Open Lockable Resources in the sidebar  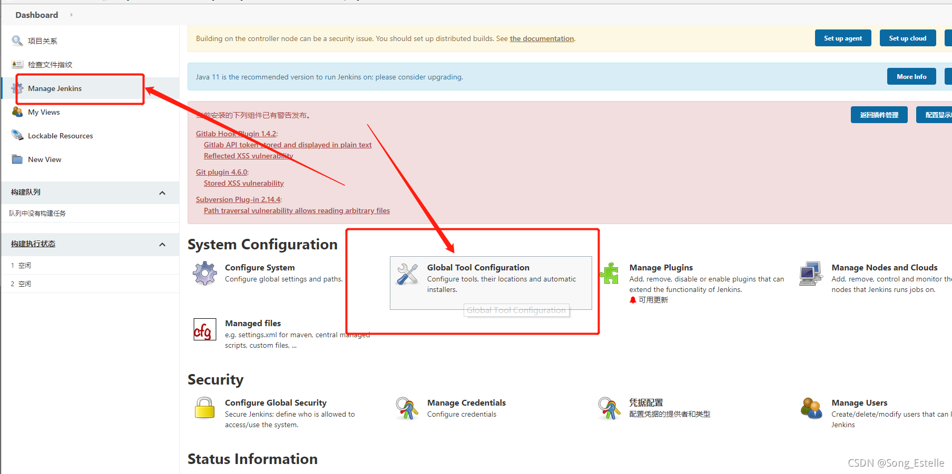click(60, 136)
